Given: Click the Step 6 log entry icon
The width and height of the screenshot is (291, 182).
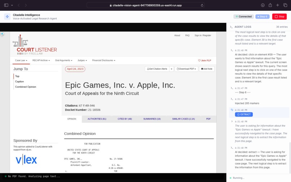Looking at the screenshot, I should 232,88.
